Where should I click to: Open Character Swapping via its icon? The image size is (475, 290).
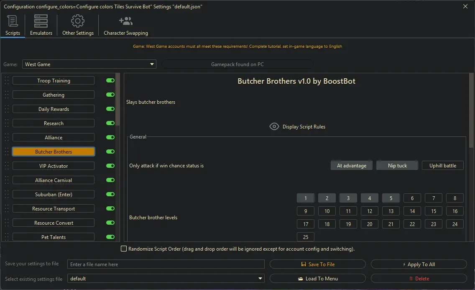tap(125, 20)
